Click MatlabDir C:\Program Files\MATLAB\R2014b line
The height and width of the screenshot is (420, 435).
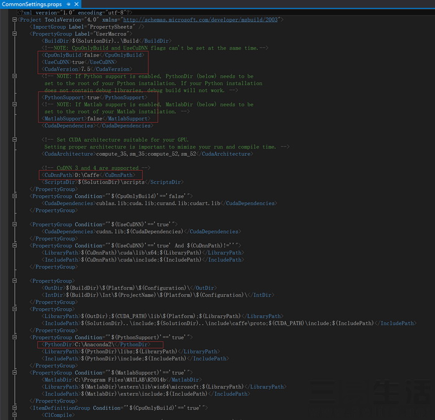click(122, 380)
